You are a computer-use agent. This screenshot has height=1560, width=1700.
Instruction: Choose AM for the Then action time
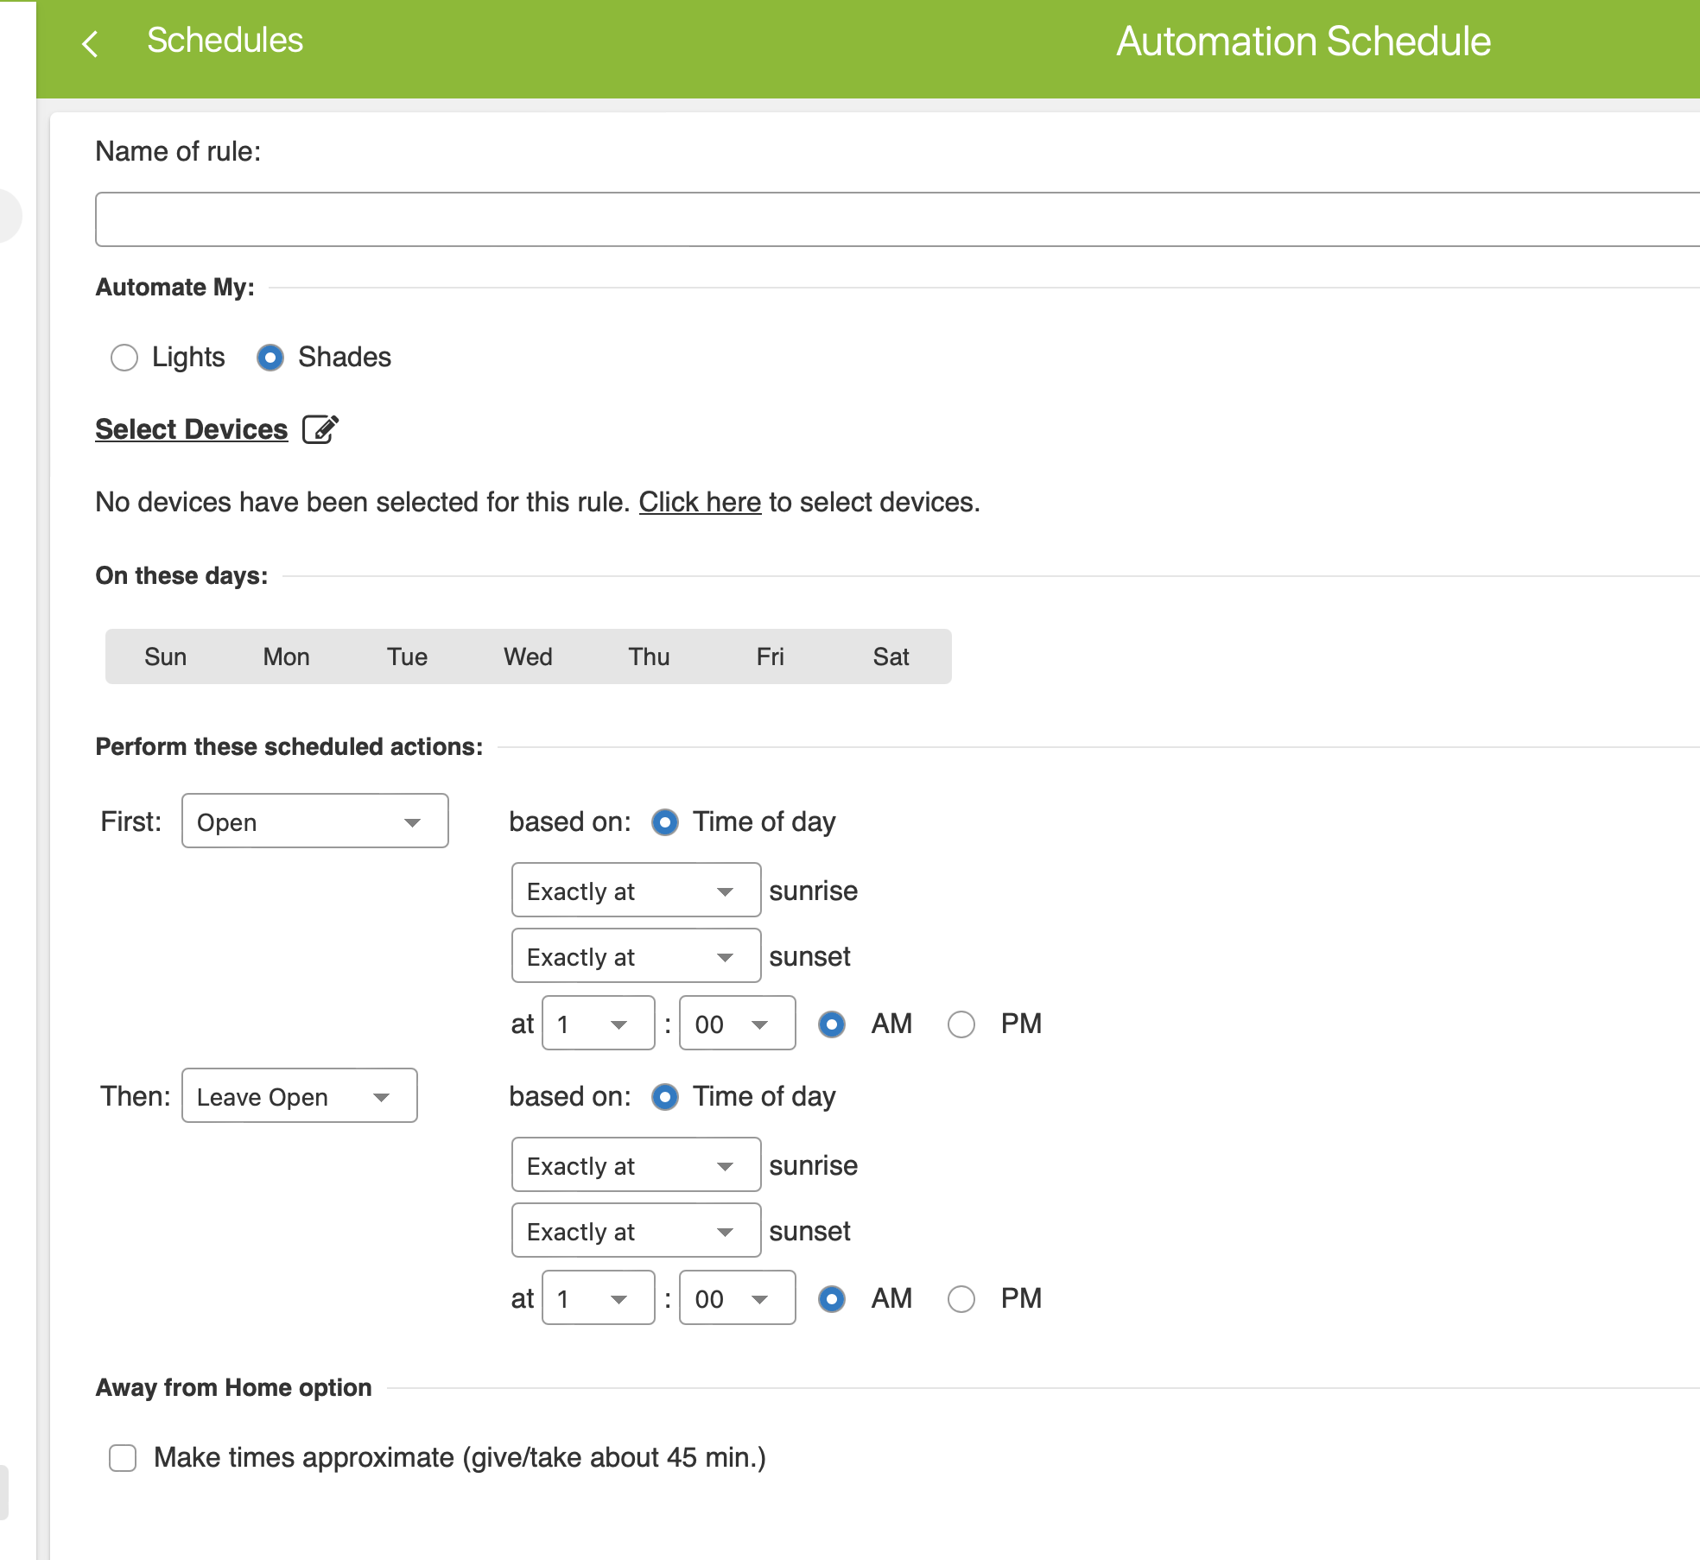point(832,1299)
